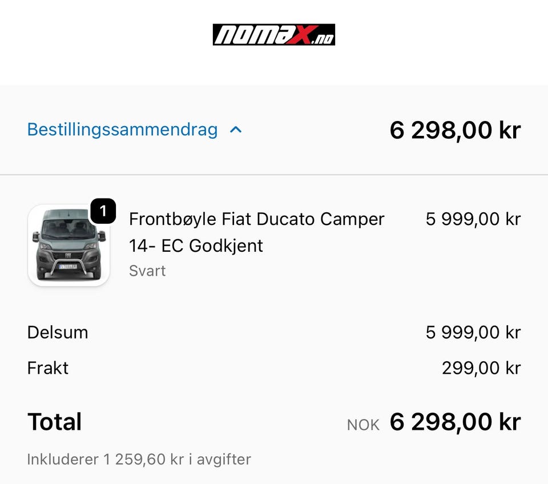Collapse summary with the chevron arrow
The height and width of the screenshot is (484, 548).
(x=236, y=130)
